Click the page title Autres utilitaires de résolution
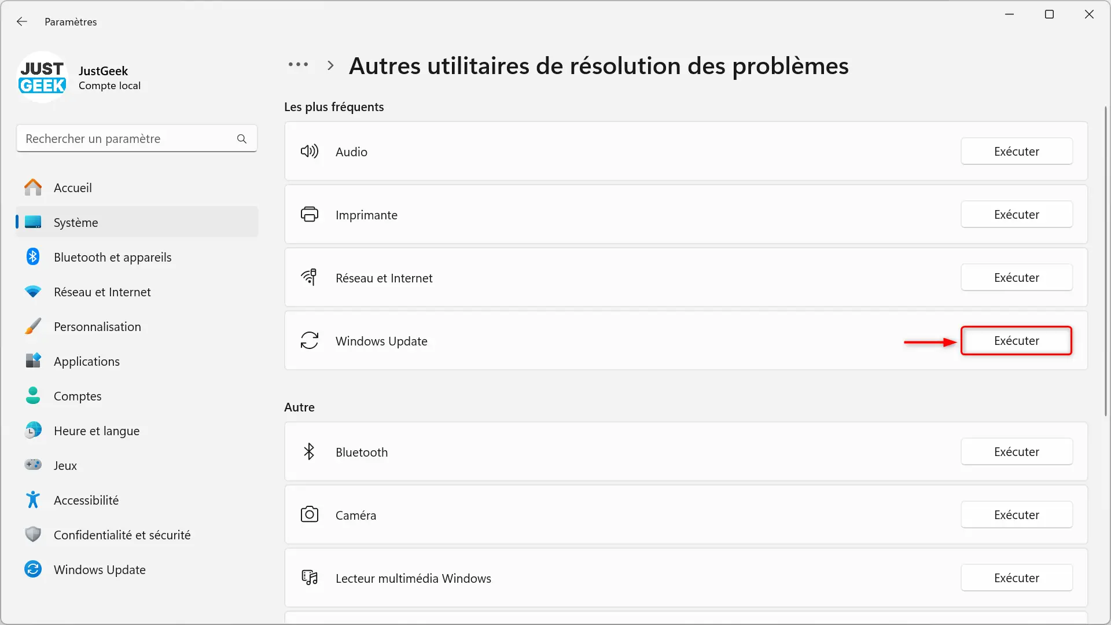This screenshot has width=1111, height=625. 598,66
